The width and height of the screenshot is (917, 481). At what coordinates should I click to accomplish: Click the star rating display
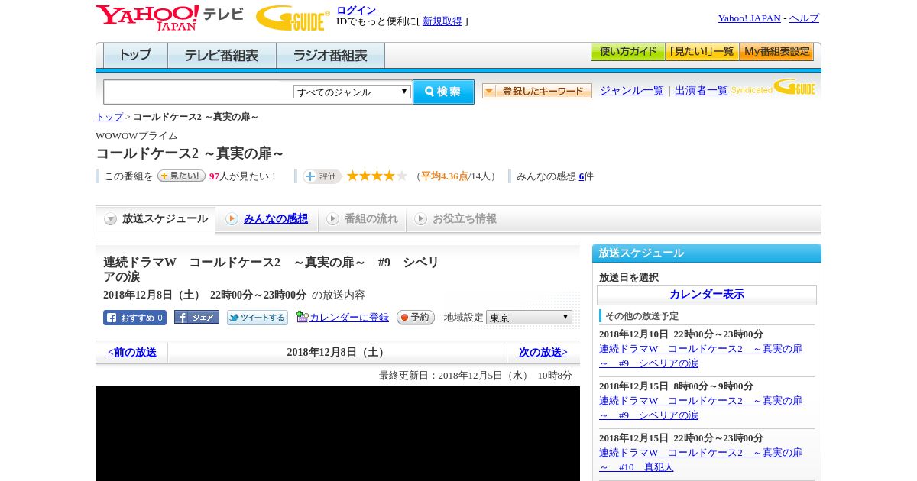click(x=377, y=176)
